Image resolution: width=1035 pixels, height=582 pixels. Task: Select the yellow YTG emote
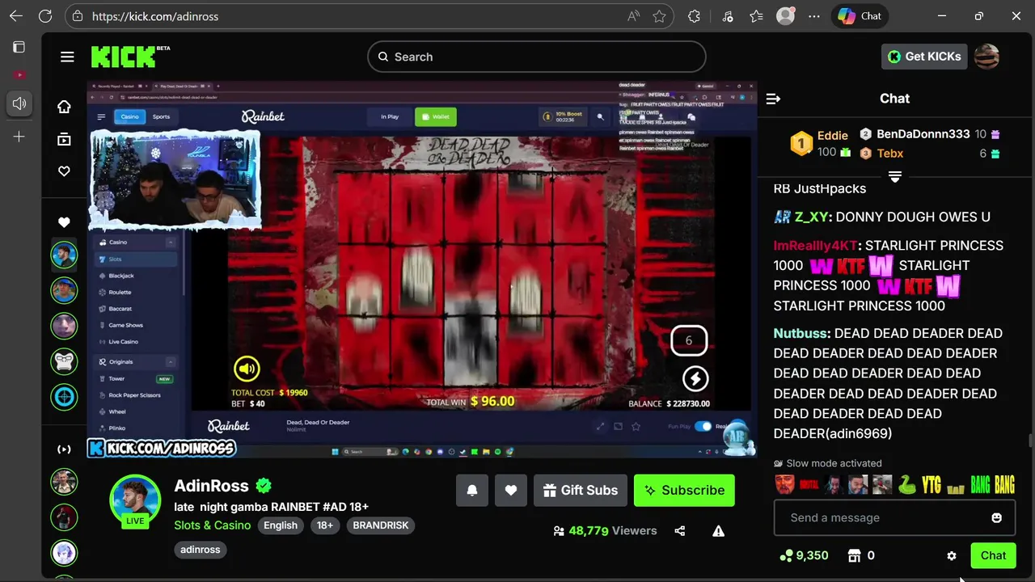click(931, 485)
